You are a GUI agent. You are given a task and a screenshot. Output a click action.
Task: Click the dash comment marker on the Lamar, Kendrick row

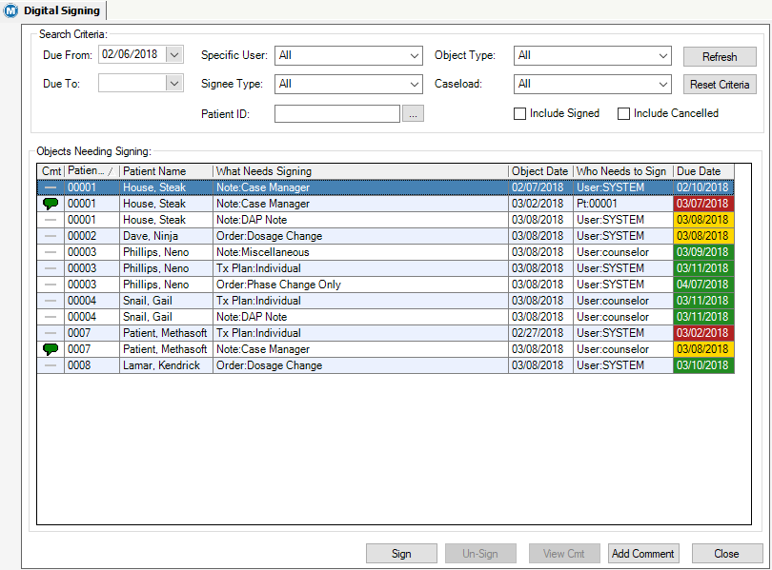pyautogui.click(x=51, y=365)
